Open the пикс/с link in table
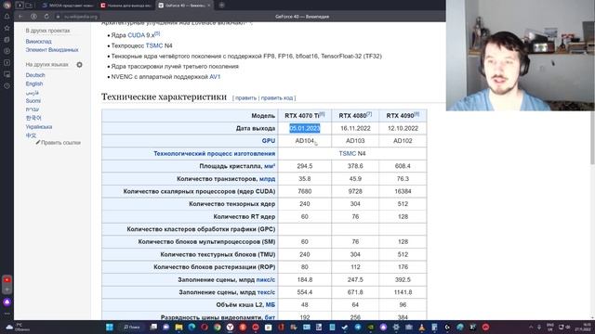 click(x=266, y=279)
